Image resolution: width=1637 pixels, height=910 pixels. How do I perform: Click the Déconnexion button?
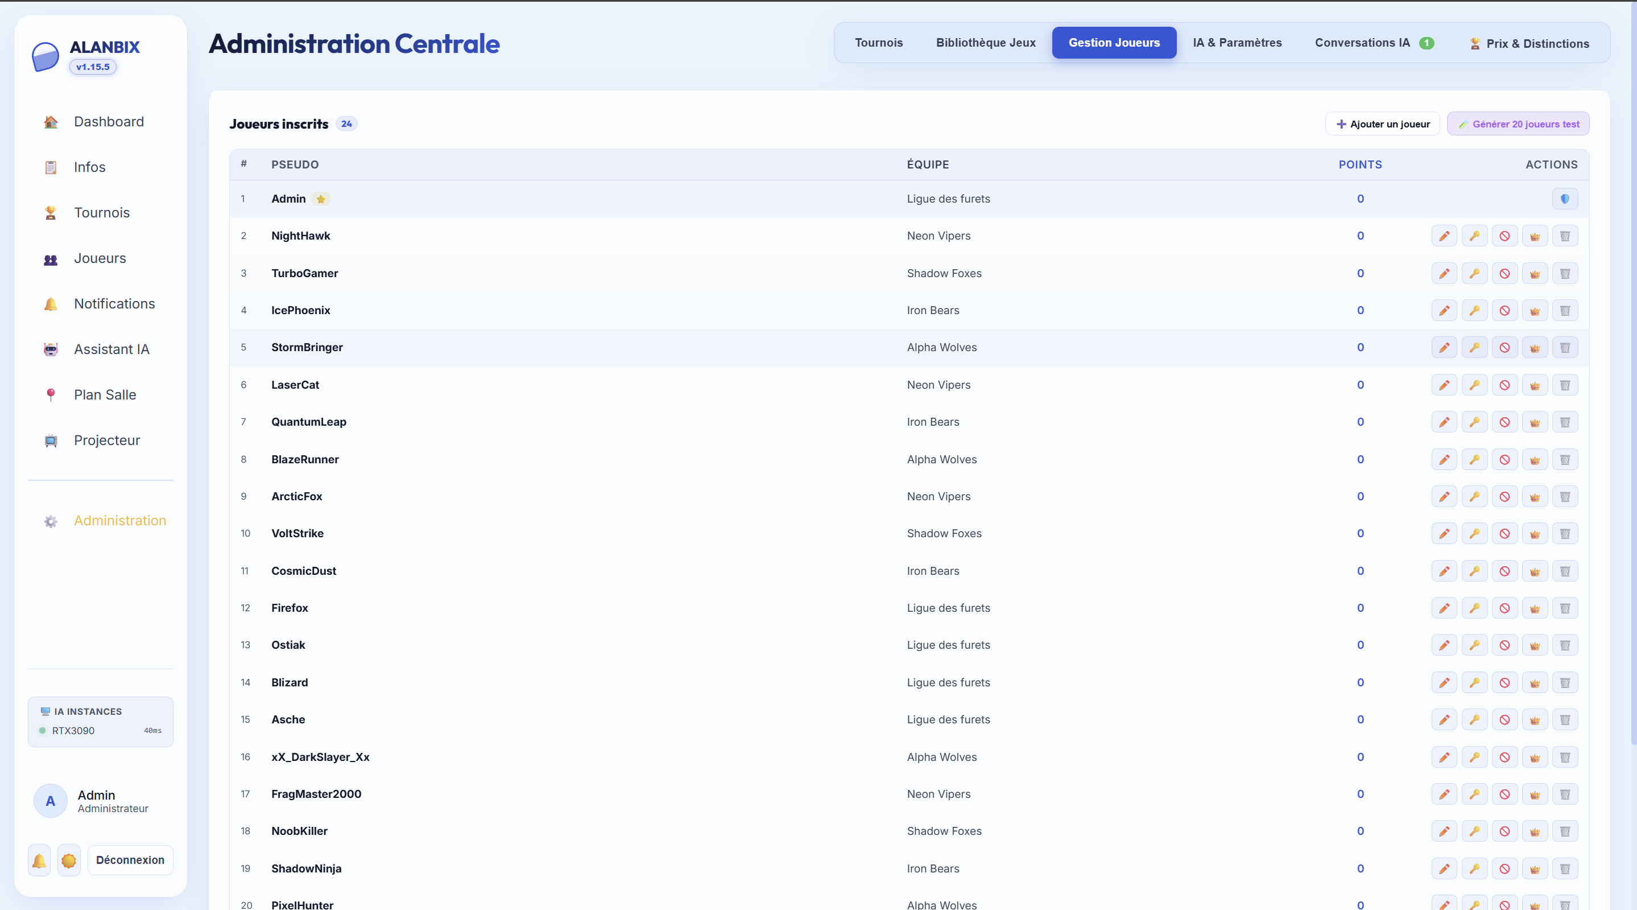[130, 860]
